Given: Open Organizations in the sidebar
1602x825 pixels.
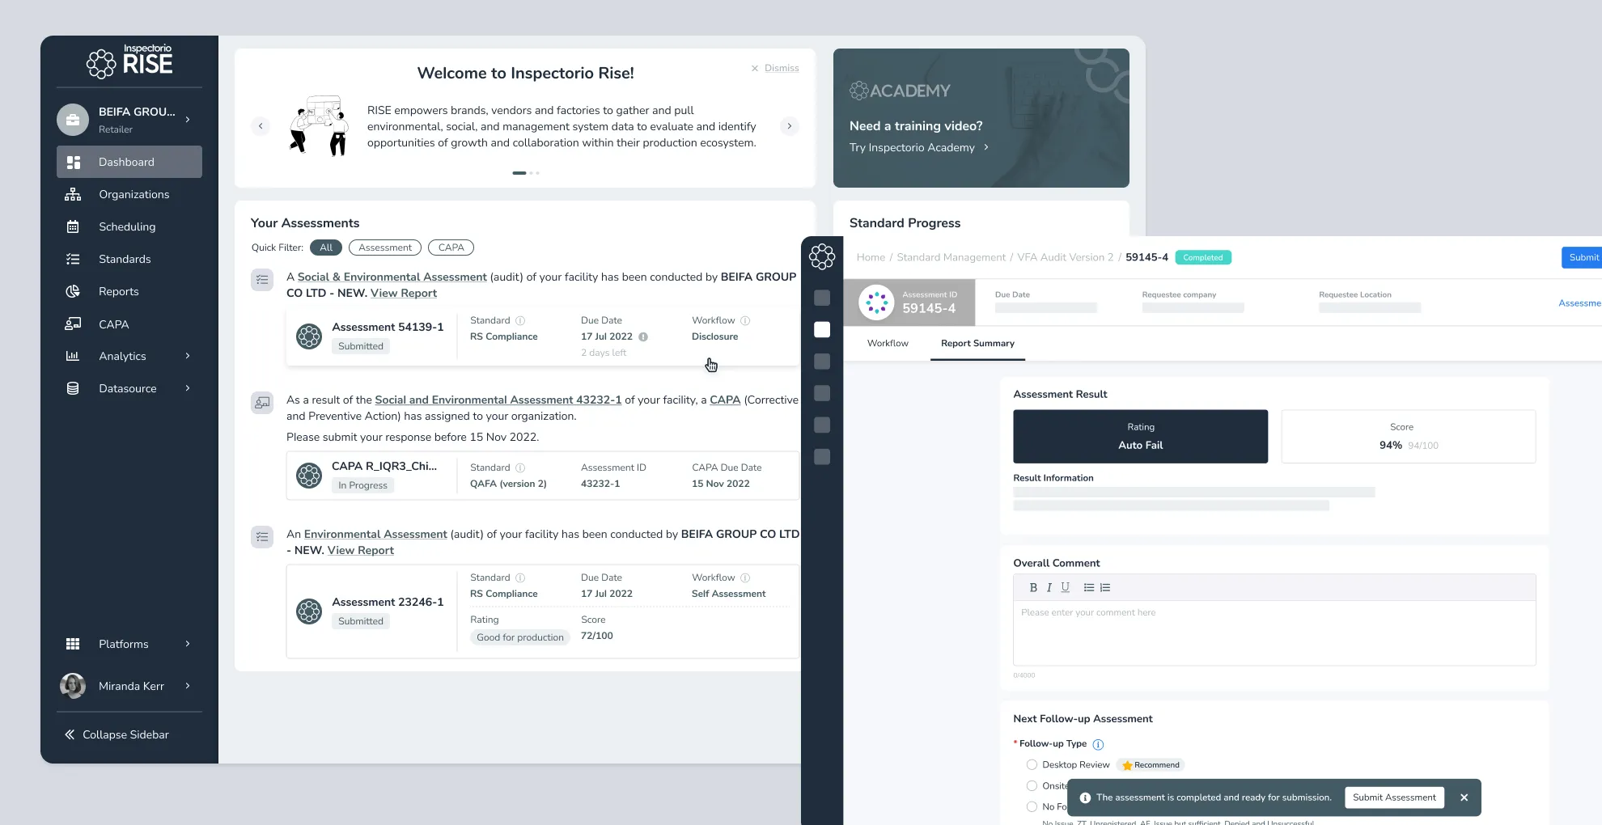Looking at the screenshot, I should pos(129,194).
